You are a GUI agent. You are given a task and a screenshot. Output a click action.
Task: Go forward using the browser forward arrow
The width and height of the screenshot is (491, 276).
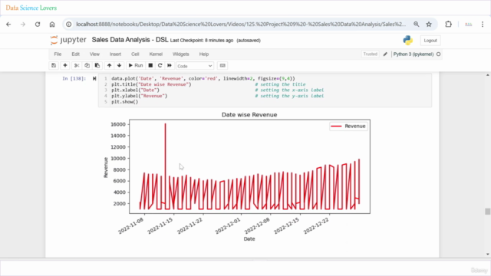coord(23,24)
